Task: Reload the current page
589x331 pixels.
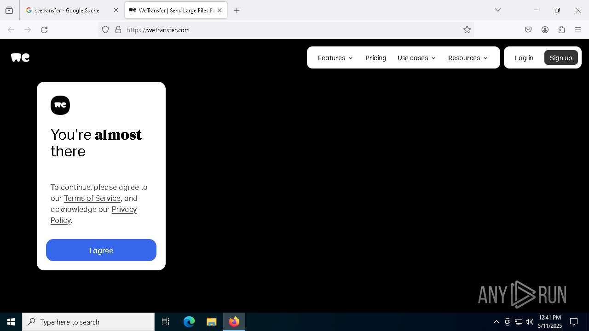Action: [x=44, y=30]
